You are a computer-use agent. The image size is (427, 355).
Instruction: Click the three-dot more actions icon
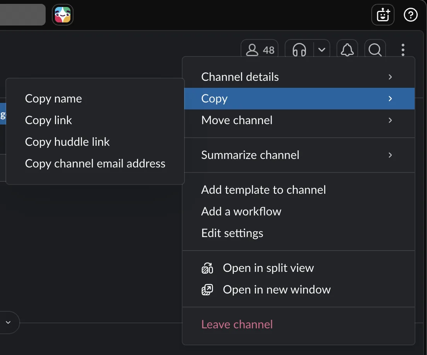(x=403, y=50)
